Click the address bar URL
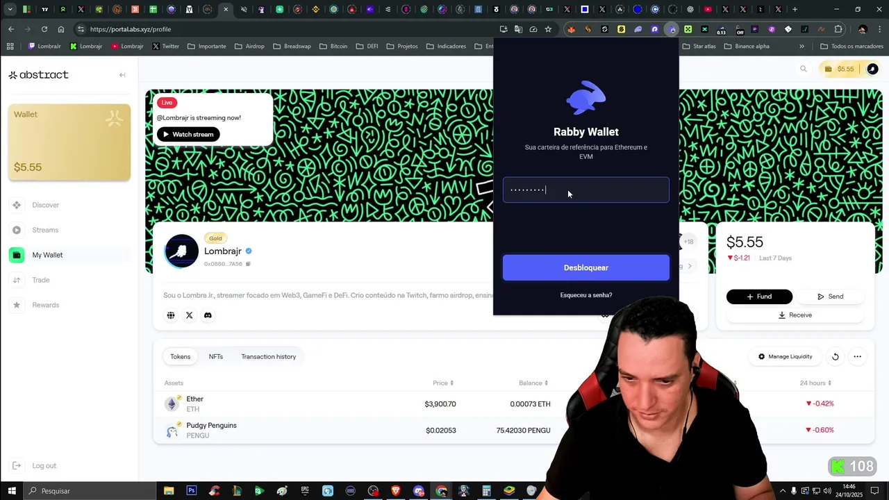 131,29
